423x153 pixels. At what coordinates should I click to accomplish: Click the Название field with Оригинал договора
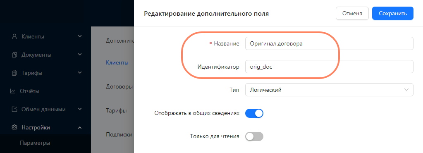tap(329, 43)
